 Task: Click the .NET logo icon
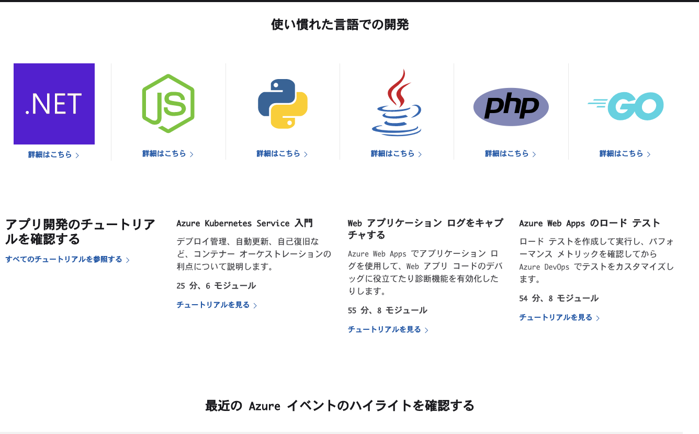coord(54,104)
